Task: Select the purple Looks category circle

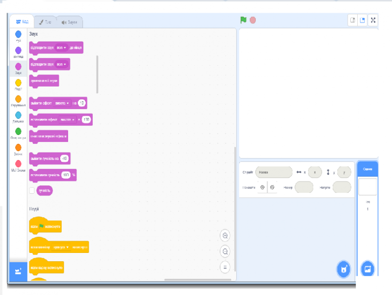Action: tap(18, 50)
